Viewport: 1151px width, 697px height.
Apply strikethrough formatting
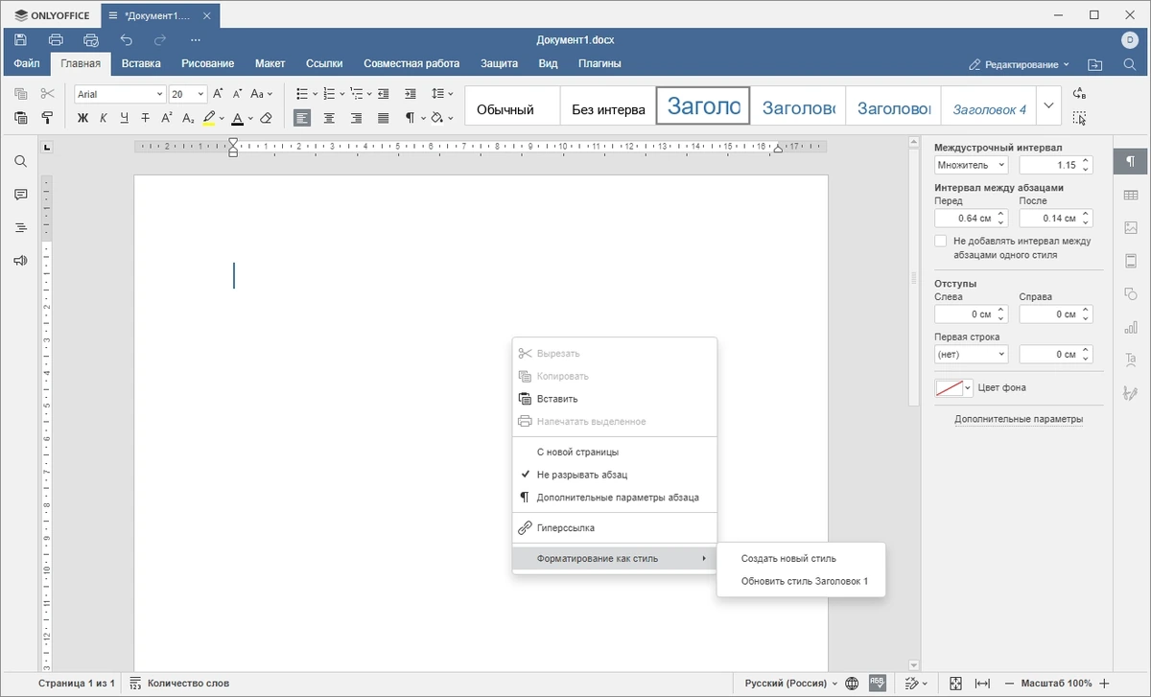146,118
